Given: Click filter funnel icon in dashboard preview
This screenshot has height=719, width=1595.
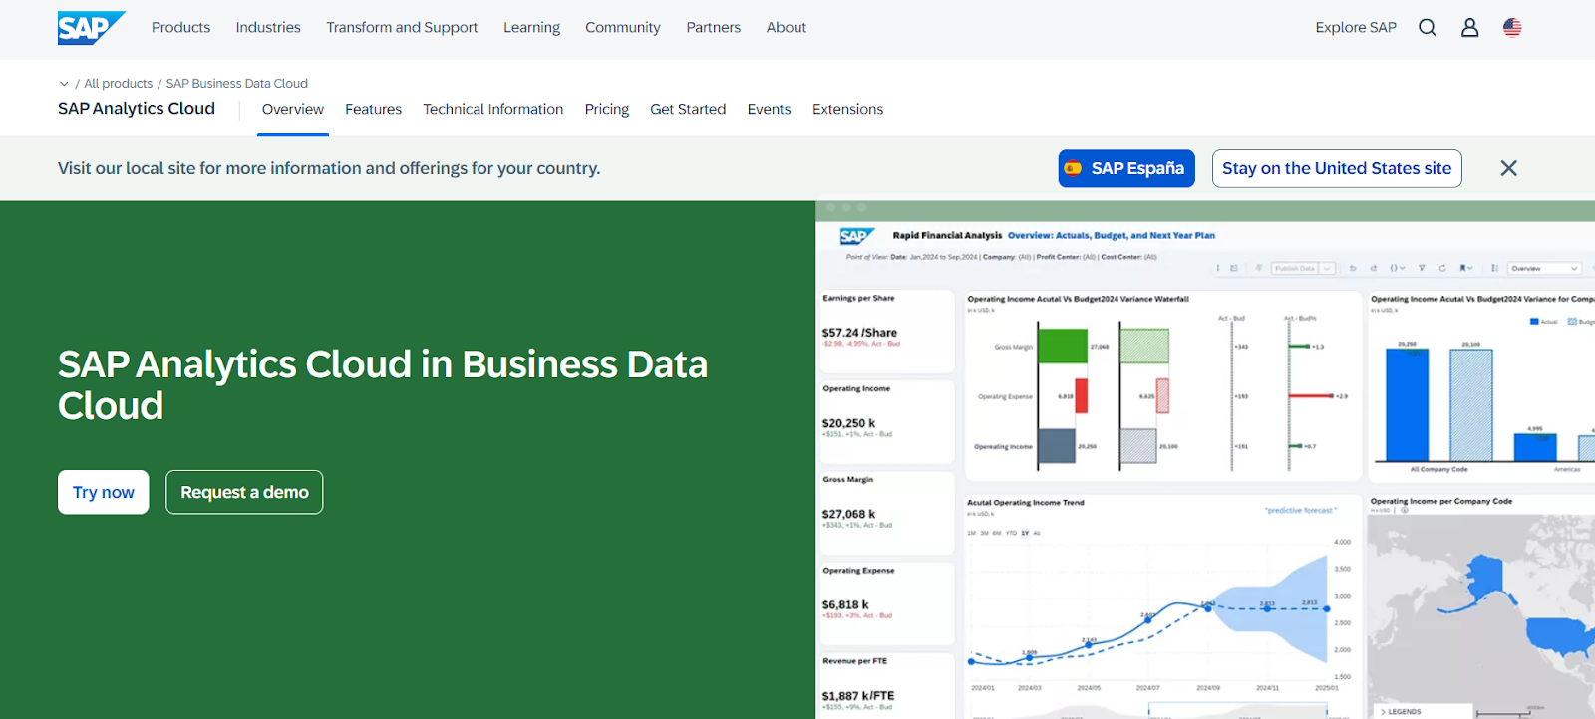Looking at the screenshot, I should tap(1422, 268).
